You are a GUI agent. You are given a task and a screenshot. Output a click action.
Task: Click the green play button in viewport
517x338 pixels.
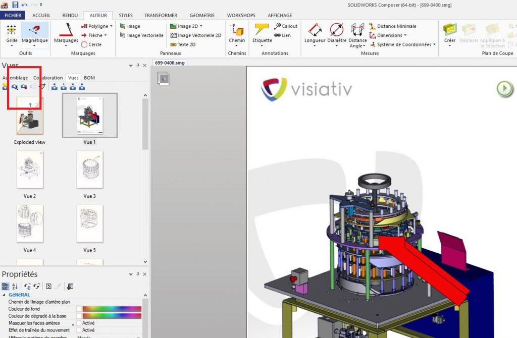(505, 88)
